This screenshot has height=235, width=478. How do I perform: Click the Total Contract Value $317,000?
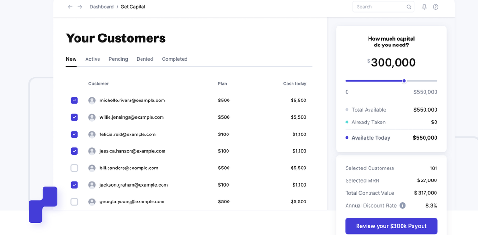pos(425,193)
